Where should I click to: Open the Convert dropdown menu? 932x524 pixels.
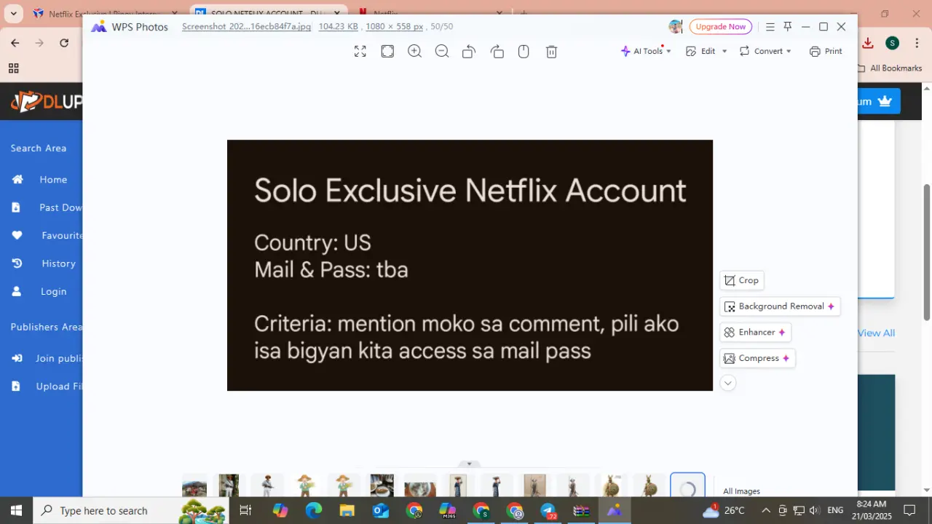(765, 51)
